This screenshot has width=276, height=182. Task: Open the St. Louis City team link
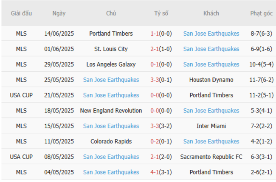[111, 49]
